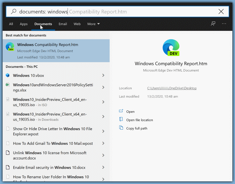The width and height of the screenshot is (235, 184).
Task: Click document icon of Enable Email security
Action: [8, 167]
